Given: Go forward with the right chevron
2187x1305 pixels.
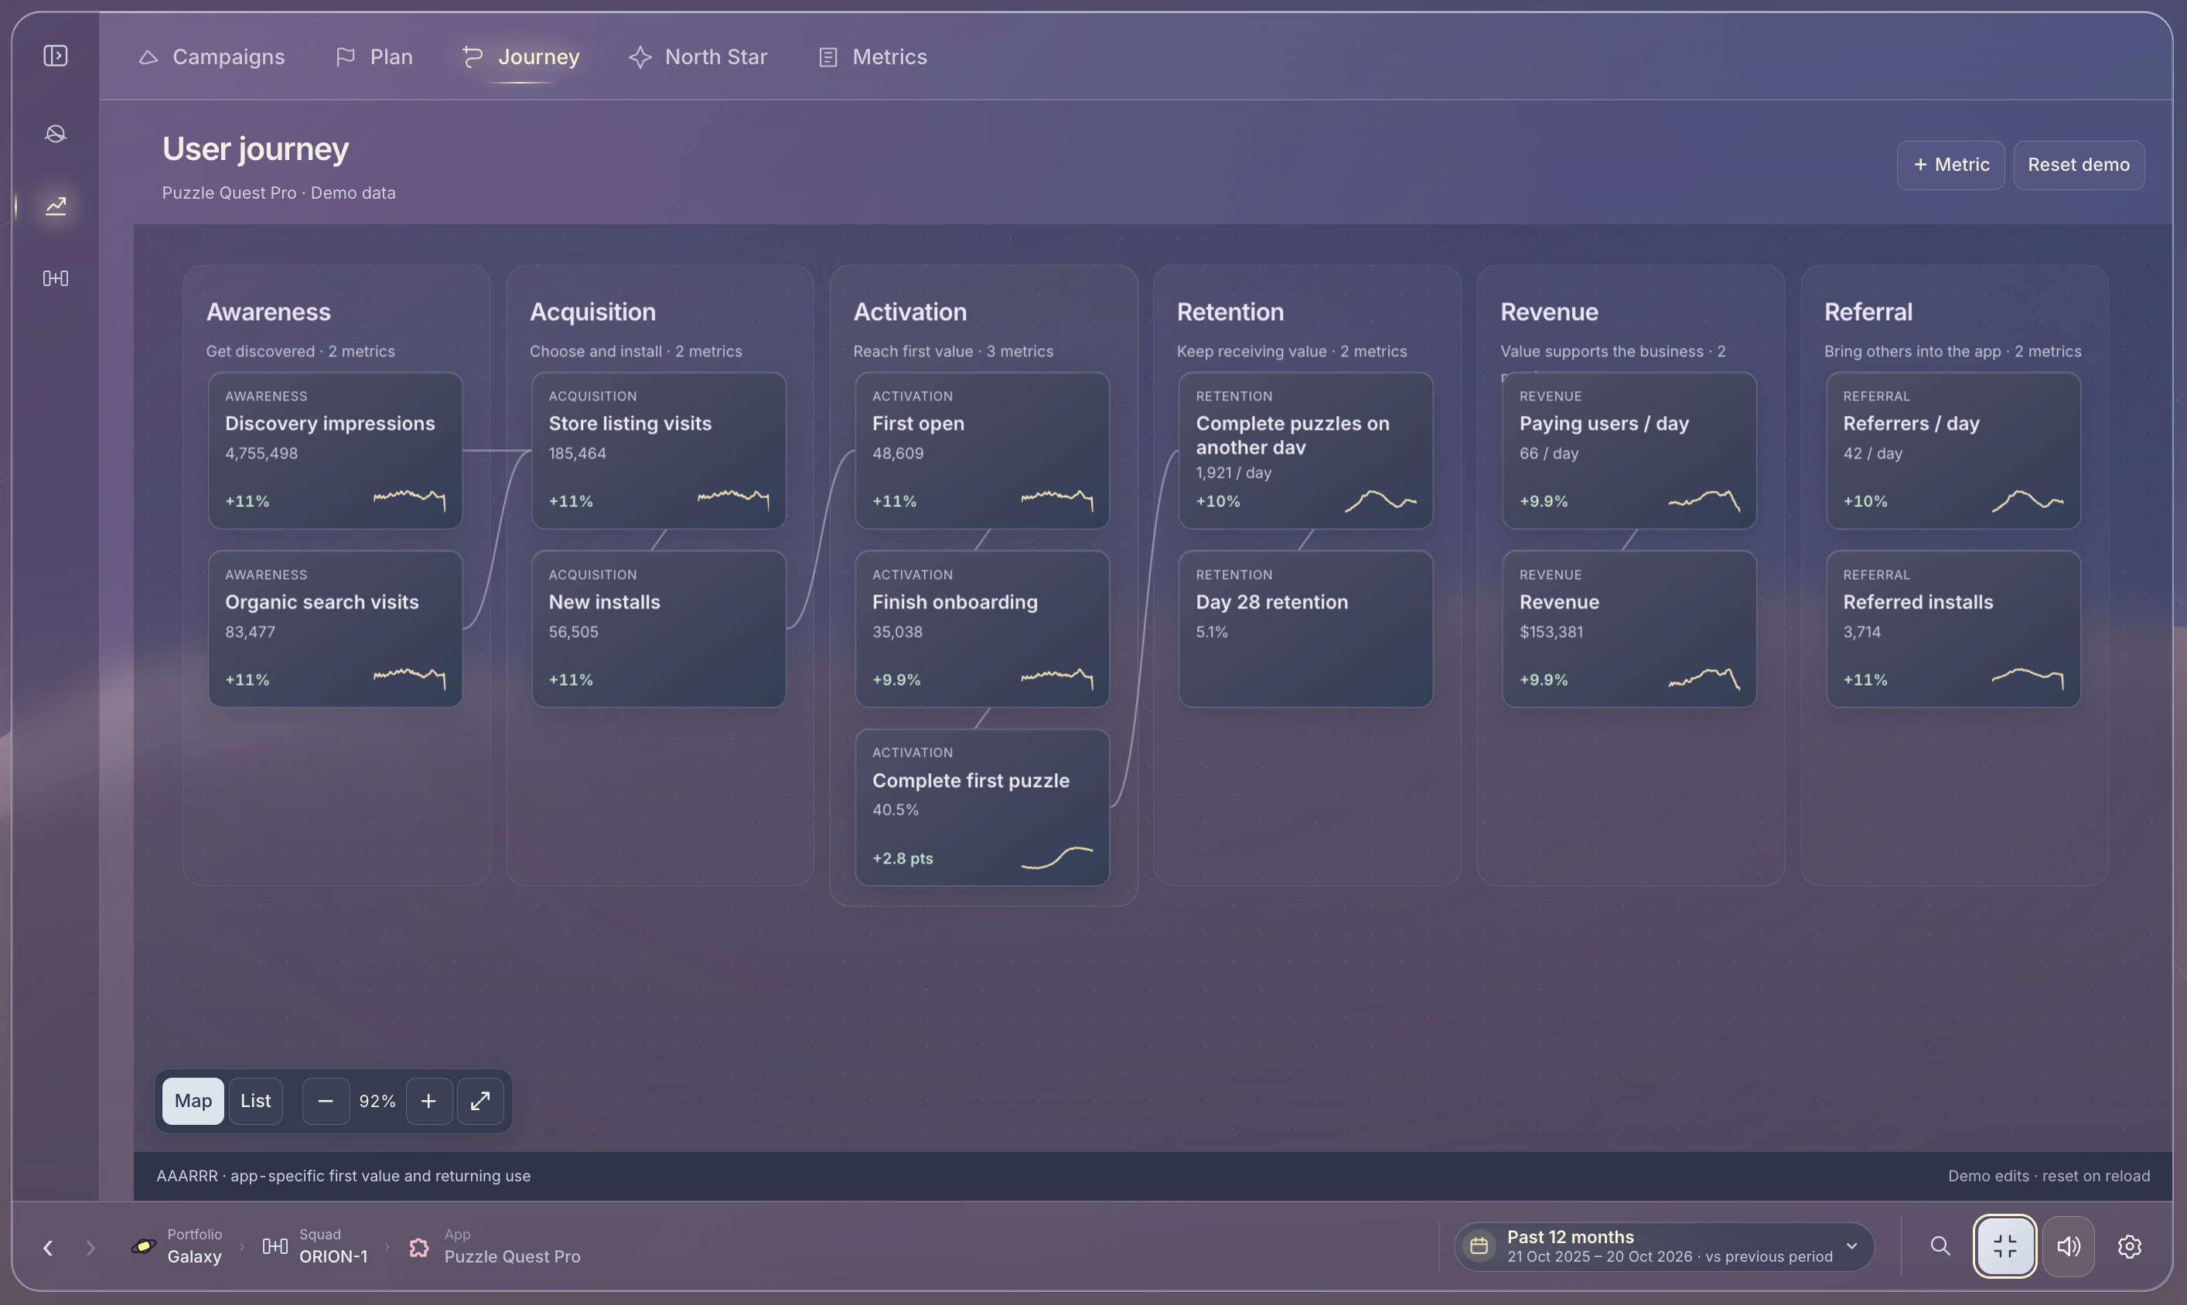Looking at the screenshot, I should click(90, 1247).
